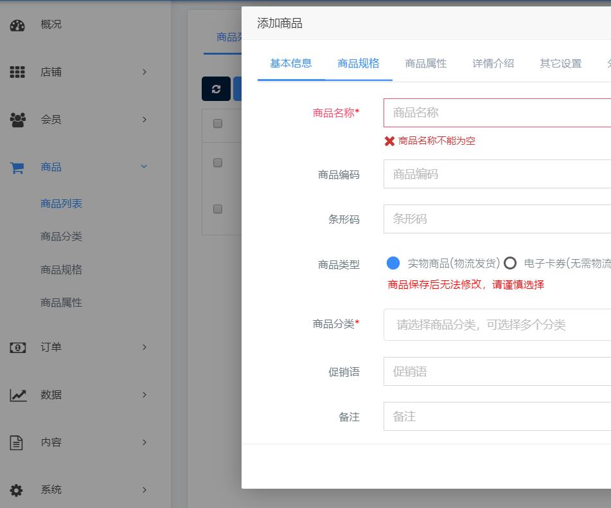
Task: Open 店铺 sidebar menu item
Action: tap(51, 72)
